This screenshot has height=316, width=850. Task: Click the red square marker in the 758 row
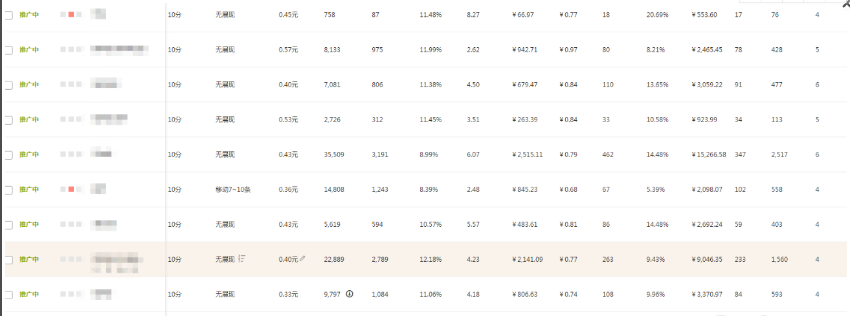point(71,14)
